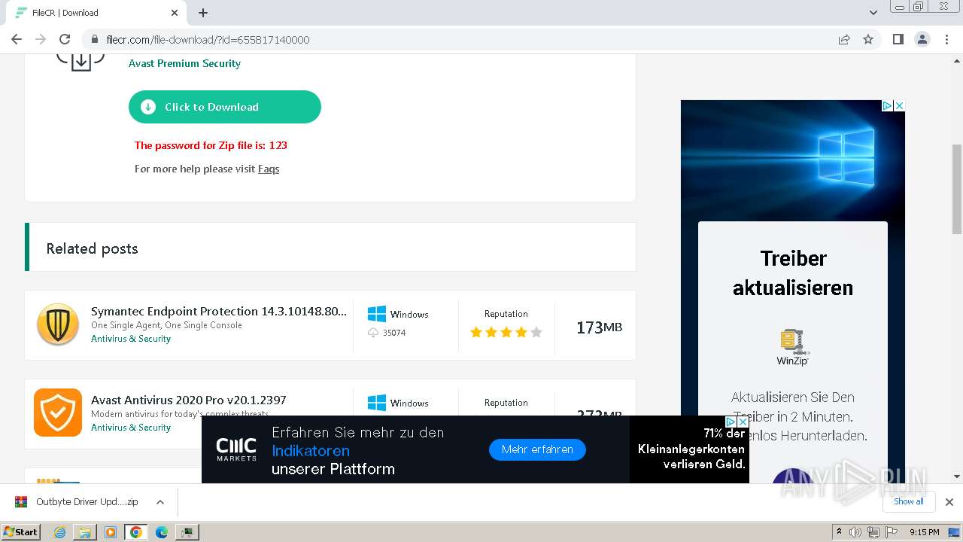Image resolution: width=963 pixels, height=542 pixels.
Task: Open Symantec Endpoint Protection post title
Action: point(219,311)
